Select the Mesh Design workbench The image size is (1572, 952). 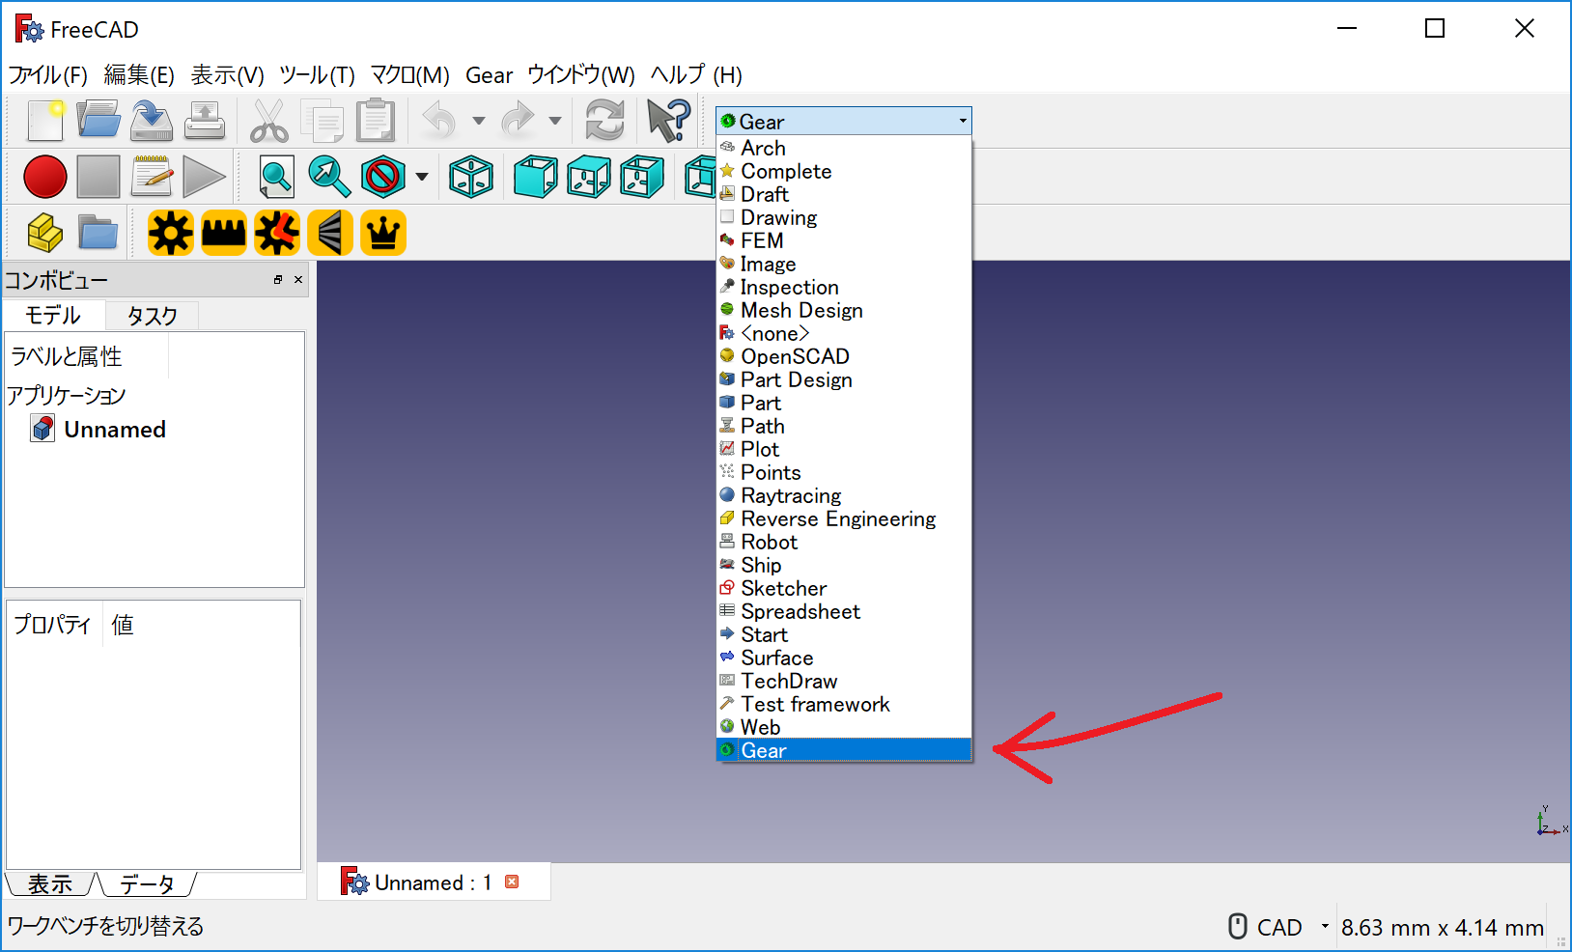click(x=843, y=310)
